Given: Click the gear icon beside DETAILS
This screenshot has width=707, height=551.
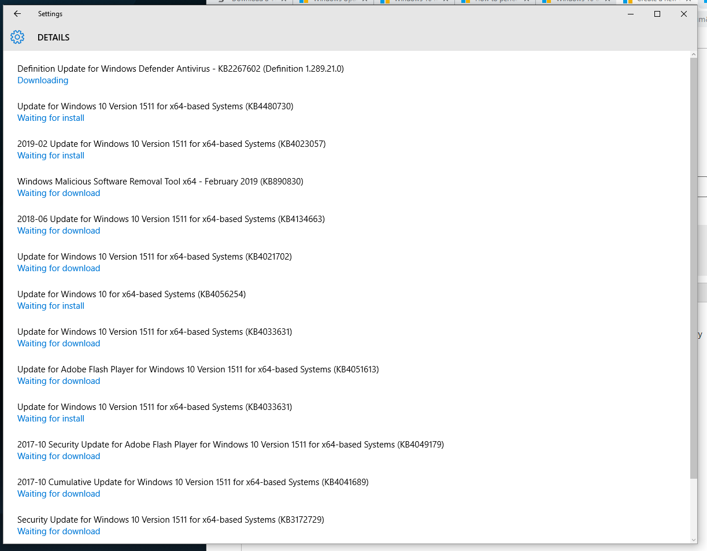Looking at the screenshot, I should (x=17, y=38).
